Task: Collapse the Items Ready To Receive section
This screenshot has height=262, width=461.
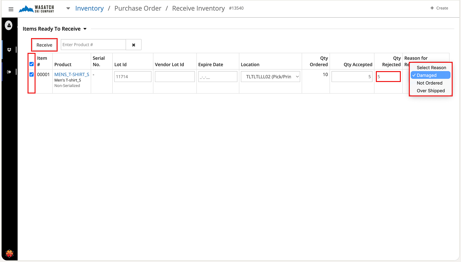Action: [85, 29]
